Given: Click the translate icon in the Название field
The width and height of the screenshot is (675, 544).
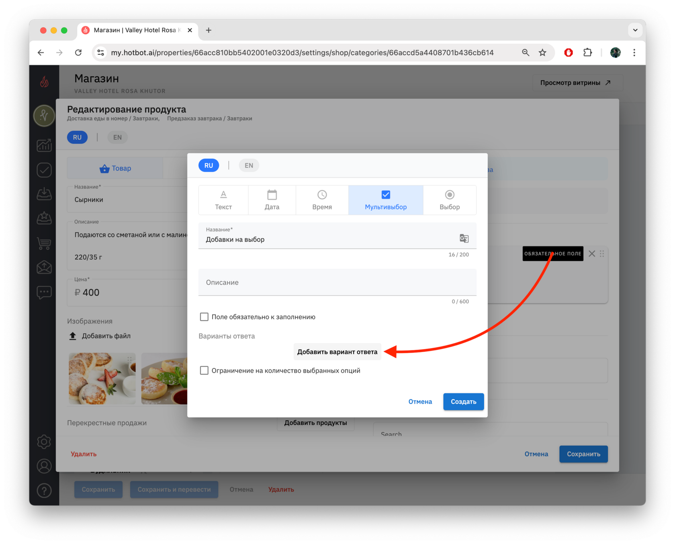Looking at the screenshot, I should [464, 238].
